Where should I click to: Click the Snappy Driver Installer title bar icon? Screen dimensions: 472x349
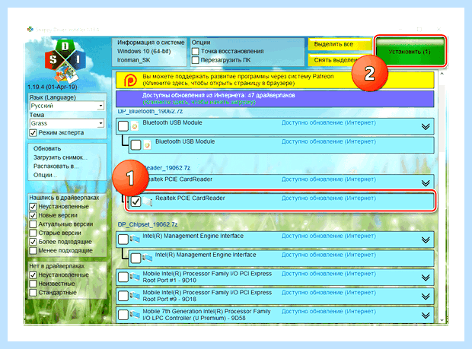coord(30,29)
